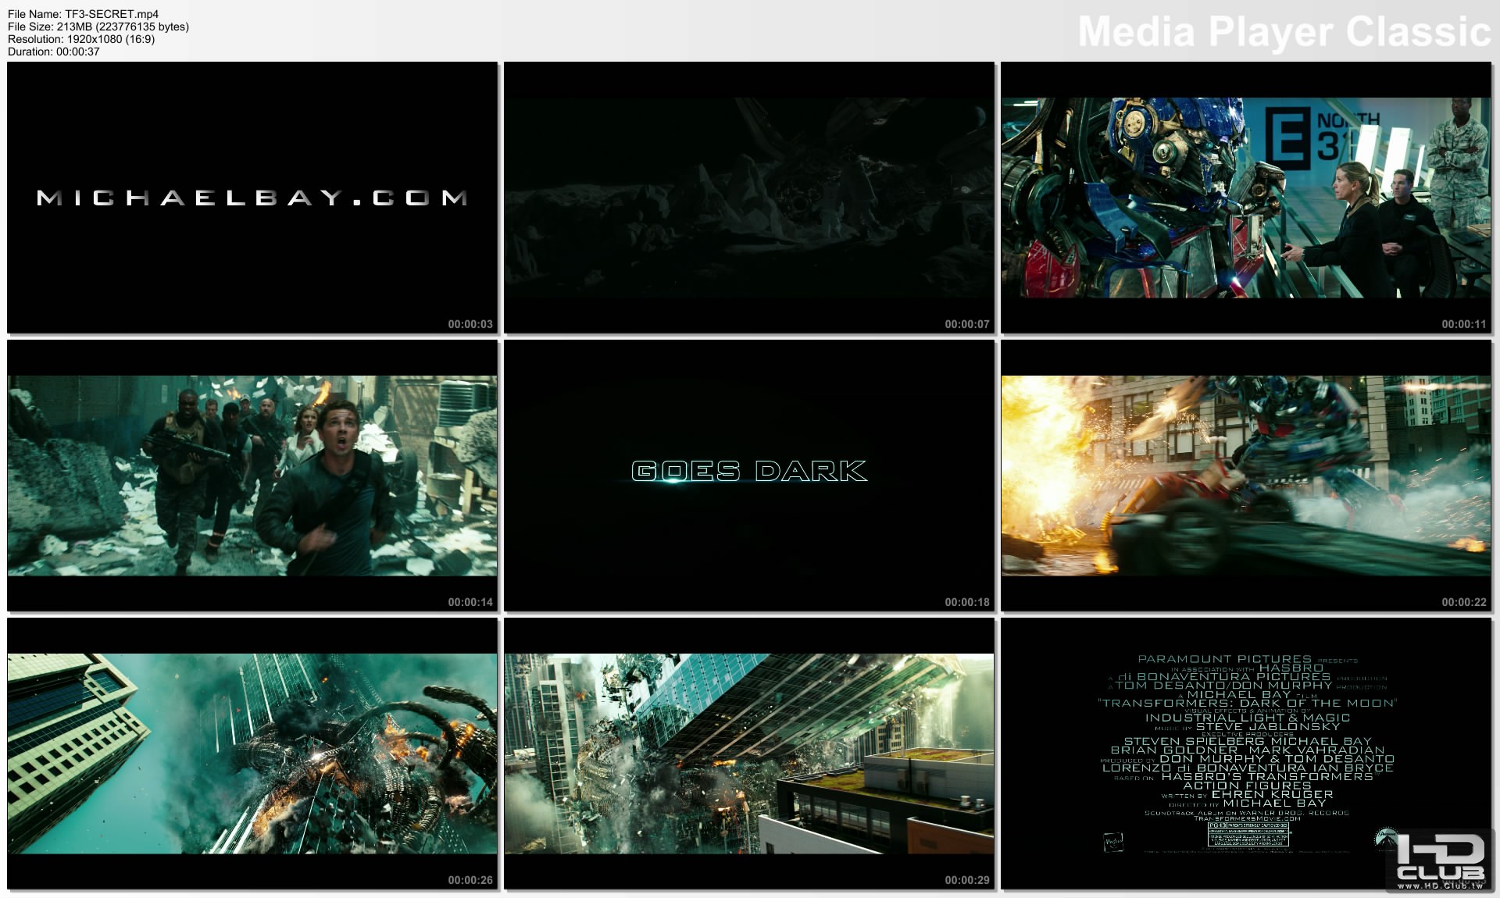
Task: Click the Duration 00:00:37 text
Action: [54, 52]
